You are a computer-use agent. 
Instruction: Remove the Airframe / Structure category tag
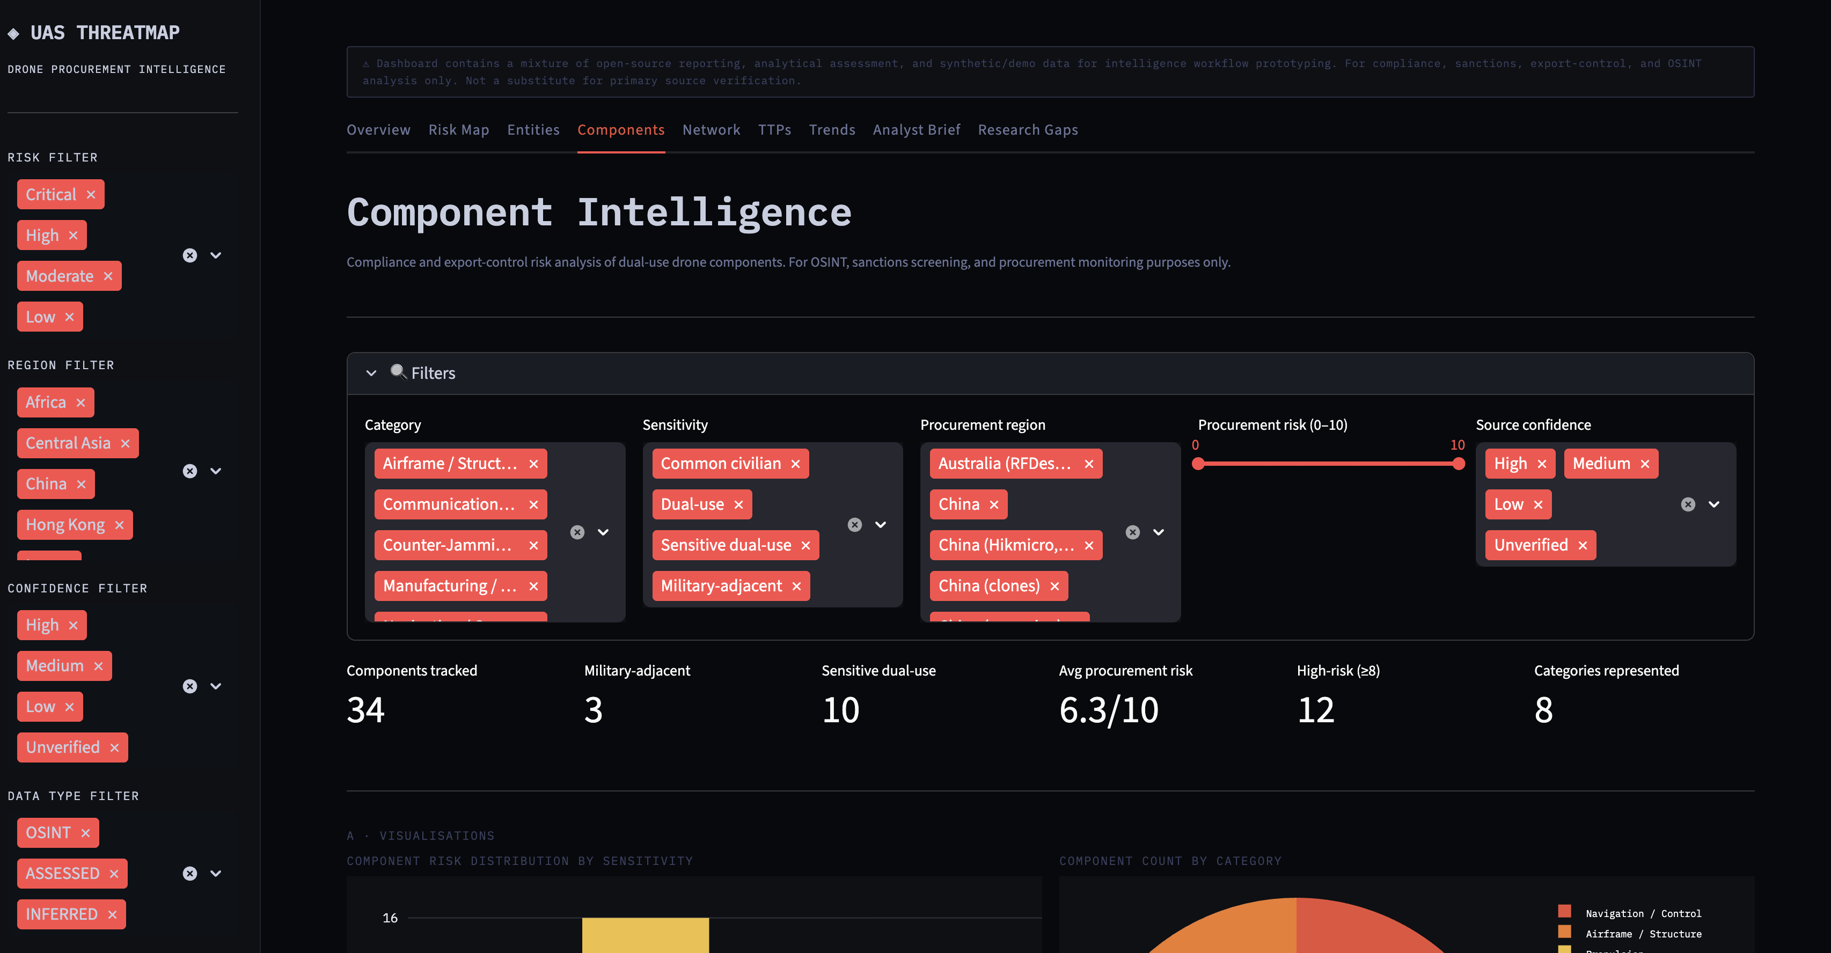[x=534, y=464]
